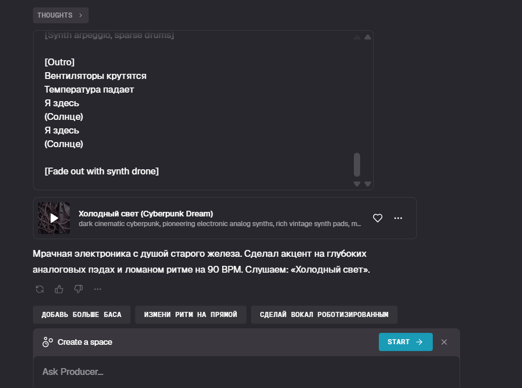
Task: Open more options under the response
Action: pos(97,289)
